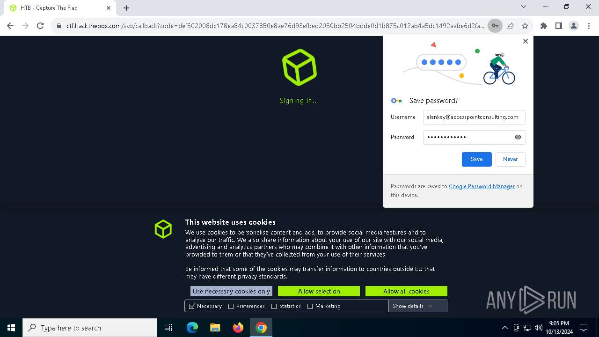The image size is (599, 337).
Task: Open the password key icon in address bar
Action: pos(495,26)
